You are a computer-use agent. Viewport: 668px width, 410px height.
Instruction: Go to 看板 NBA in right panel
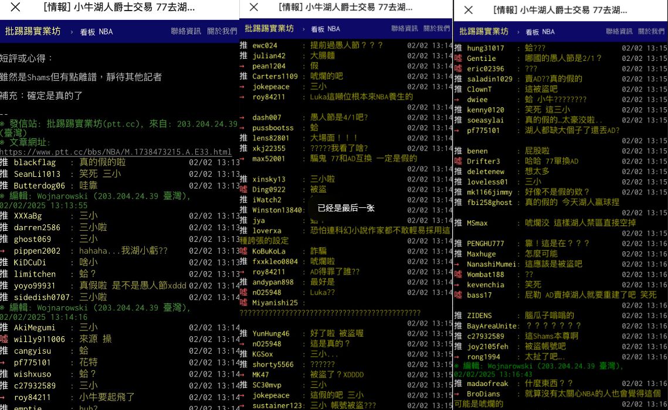click(x=540, y=32)
